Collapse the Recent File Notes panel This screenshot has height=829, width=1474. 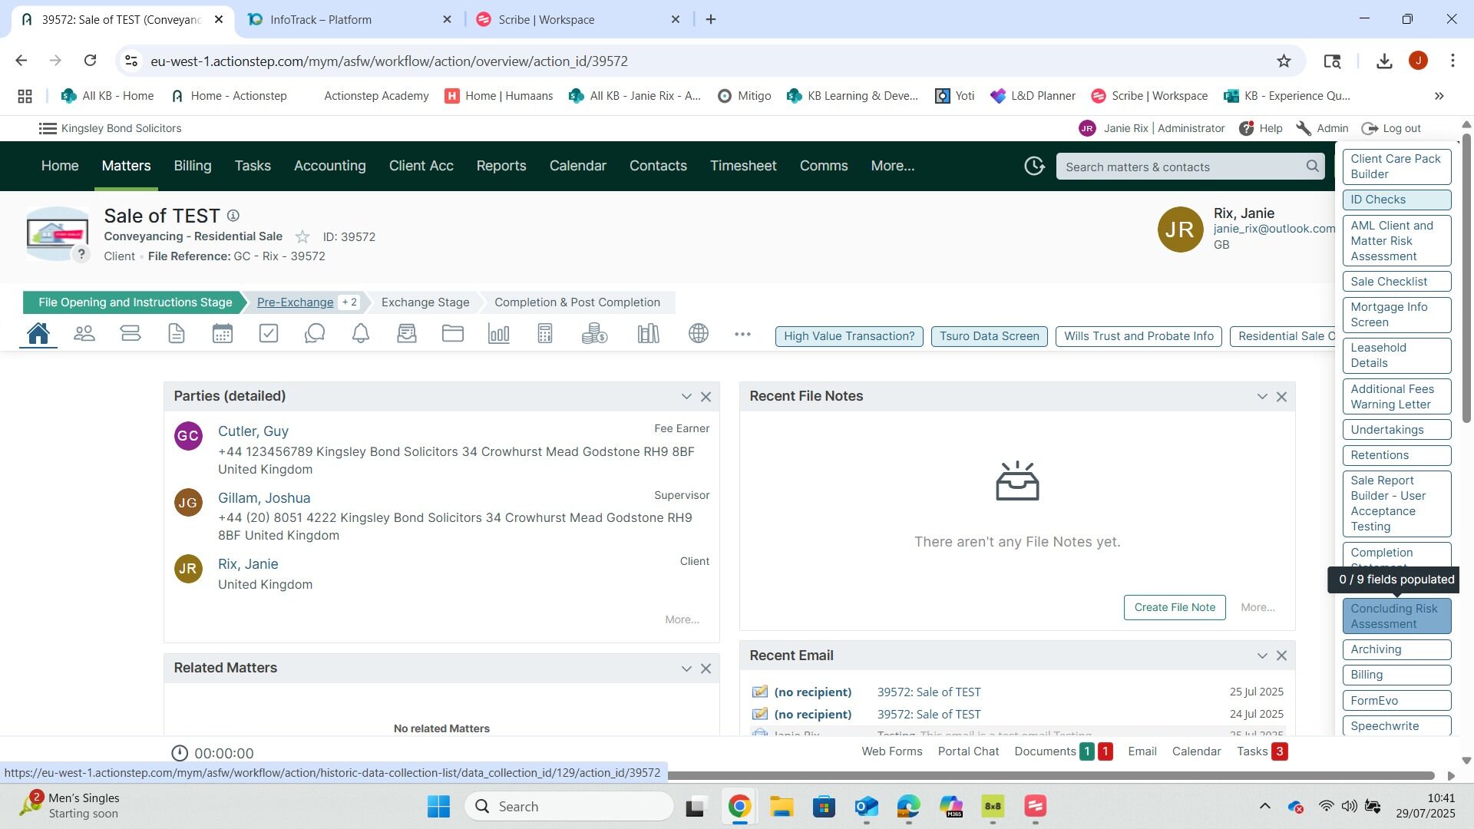[x=1262, y=397]
